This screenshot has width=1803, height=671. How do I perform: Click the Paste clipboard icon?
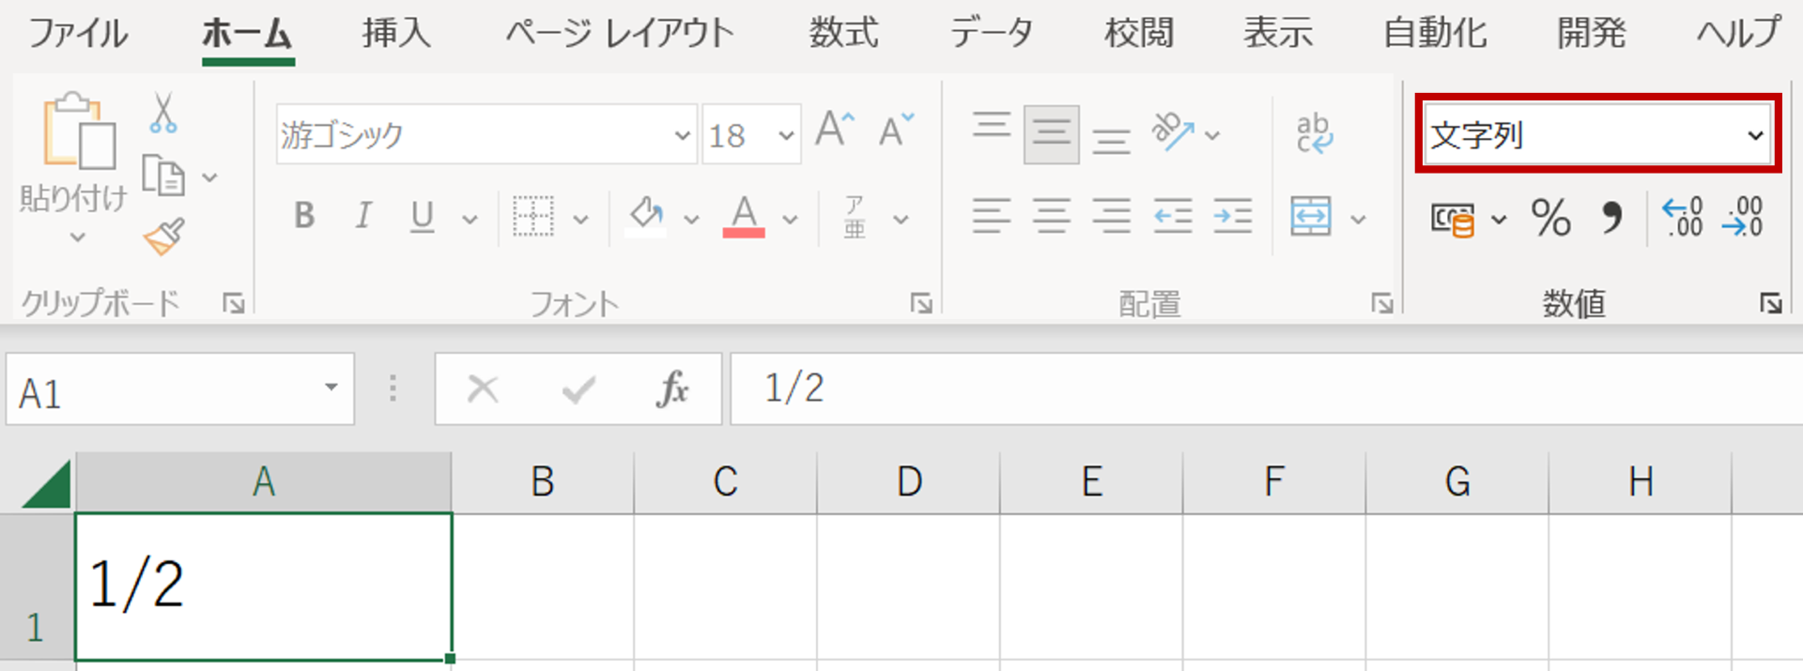click(79, 131)
